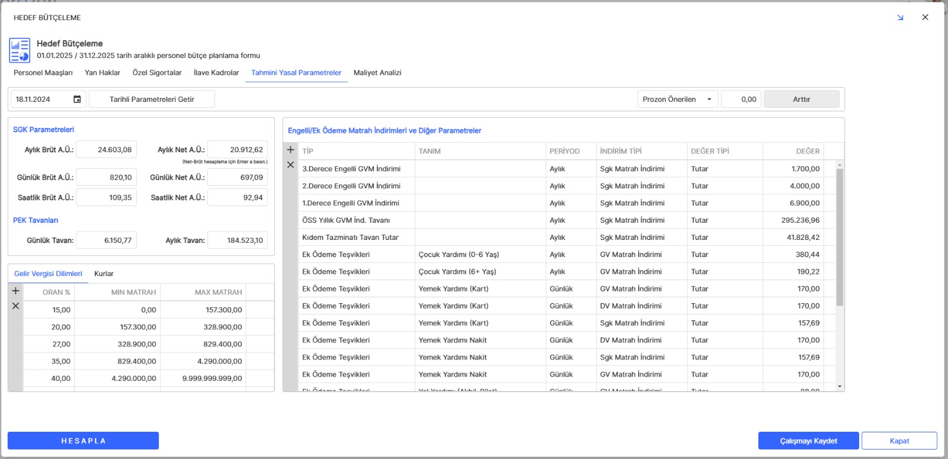Add a new row to Engelli/Ek Ödeme parameters

coord(290,150)
